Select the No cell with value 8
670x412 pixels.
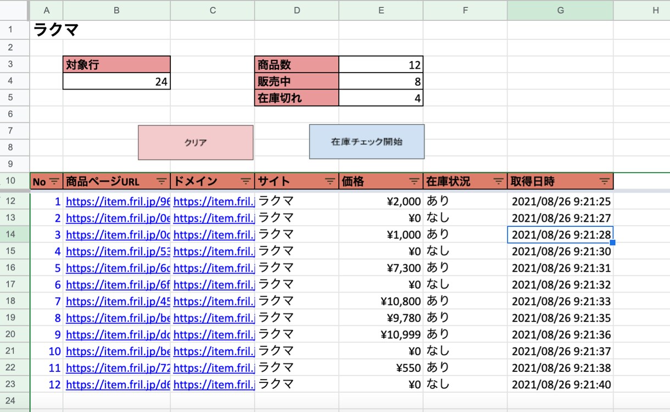pos(47,318)
